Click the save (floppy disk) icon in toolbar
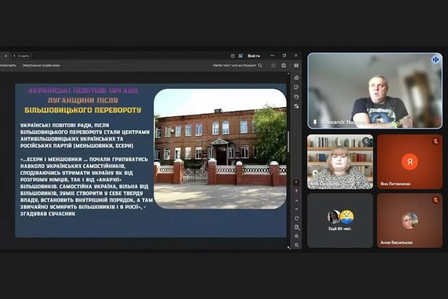Viewport: 448px width, 299px height. (x=273, y=65)
